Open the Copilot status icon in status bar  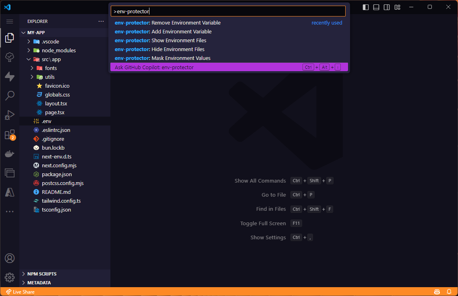[x=437, y=292]
